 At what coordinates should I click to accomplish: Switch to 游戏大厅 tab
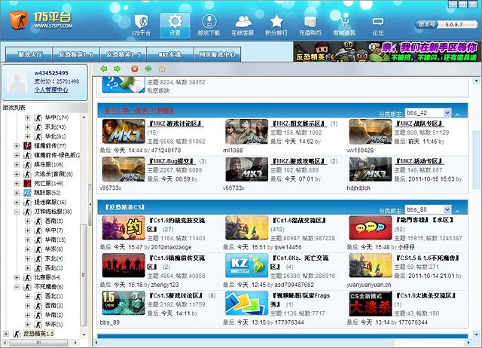[29, 55]
